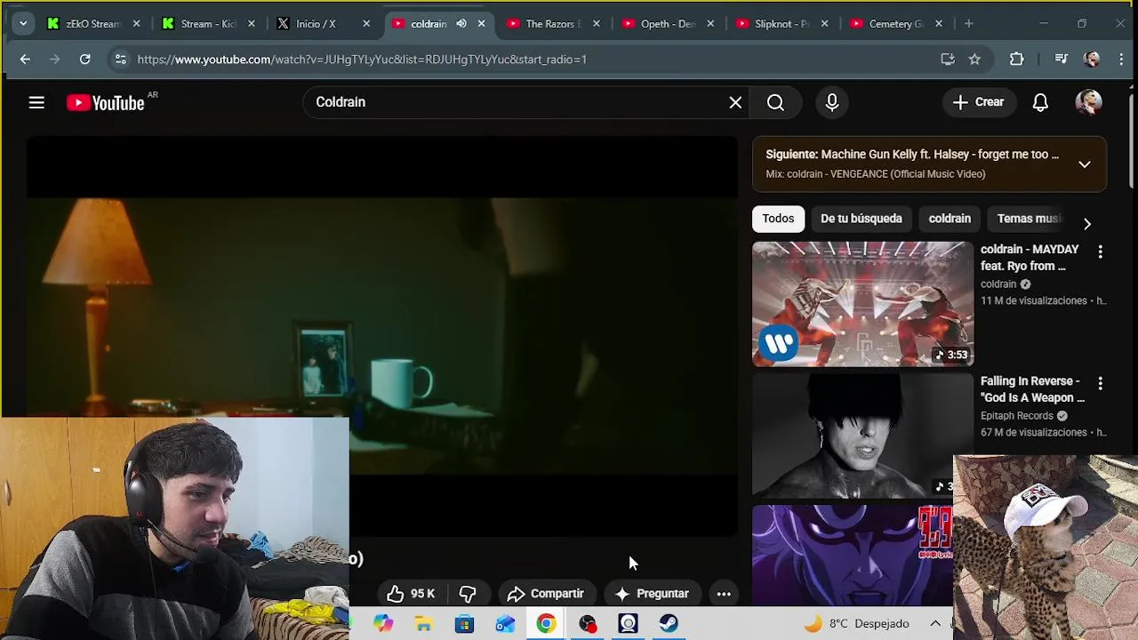
Task: Switch to zEkO Stream Kick tab
Action: pyautogui.click(x=92, y=23)
